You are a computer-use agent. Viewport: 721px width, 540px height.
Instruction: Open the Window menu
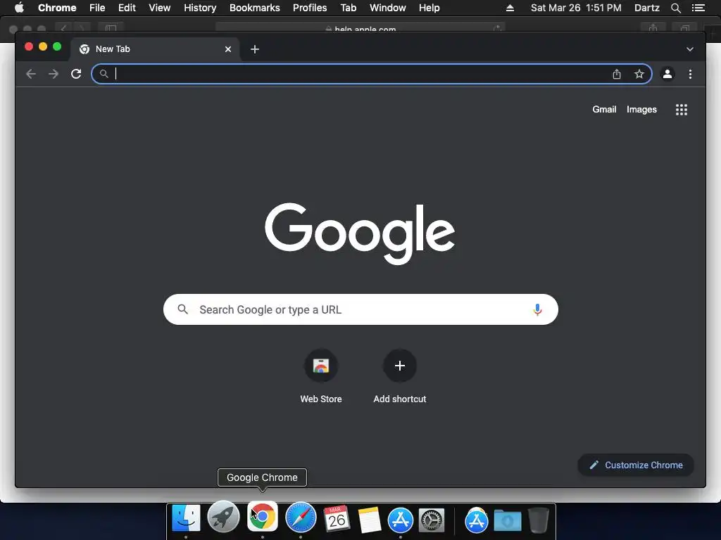[388, 8]
